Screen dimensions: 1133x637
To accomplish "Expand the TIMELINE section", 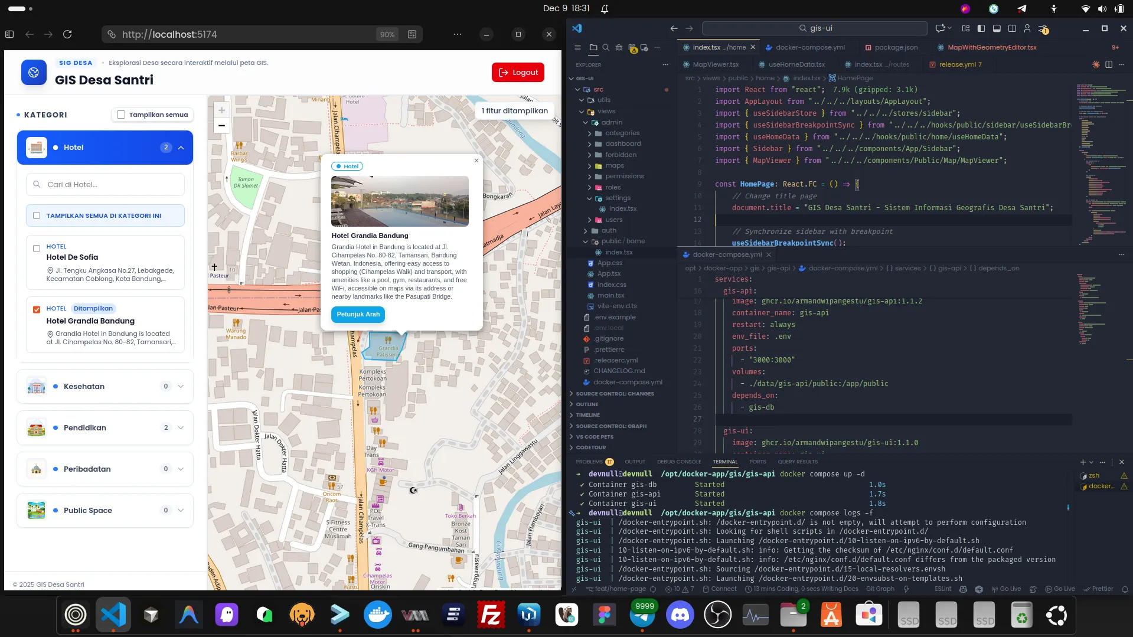I will click(x=587, y=415).
